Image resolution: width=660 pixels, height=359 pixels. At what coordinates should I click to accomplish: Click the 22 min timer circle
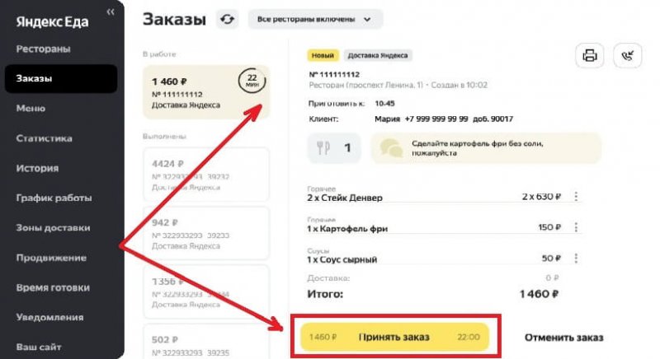[x=252, y=80]
